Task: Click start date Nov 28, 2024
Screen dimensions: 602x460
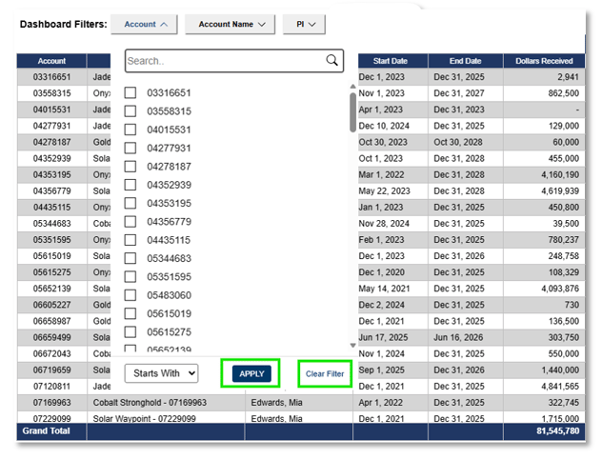Action: (x=384, y=223)
